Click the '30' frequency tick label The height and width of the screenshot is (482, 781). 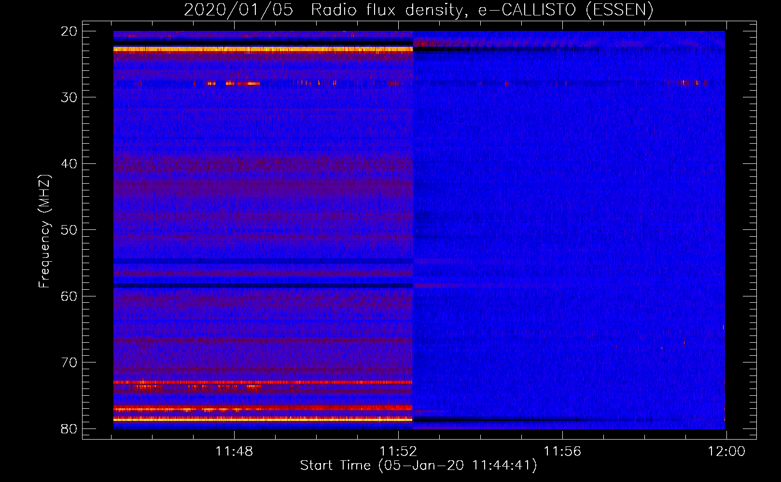click(70, 97)
